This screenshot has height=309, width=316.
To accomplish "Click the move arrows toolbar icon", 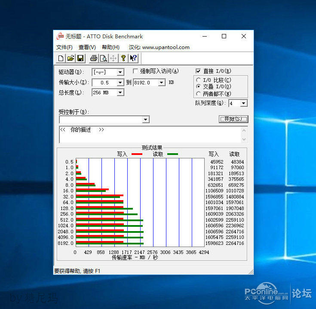I will coord(114,58).
